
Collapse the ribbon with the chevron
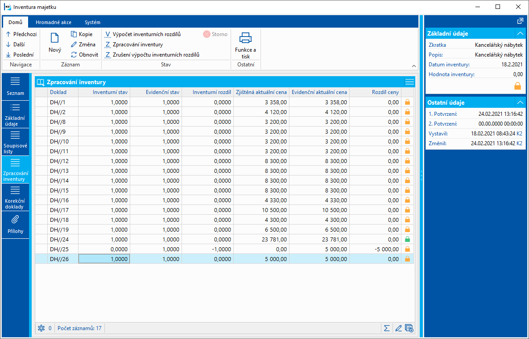tap(413, 65)
